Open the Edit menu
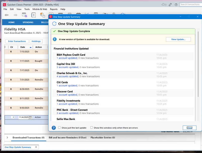The image size is (202, 153). 12,9
